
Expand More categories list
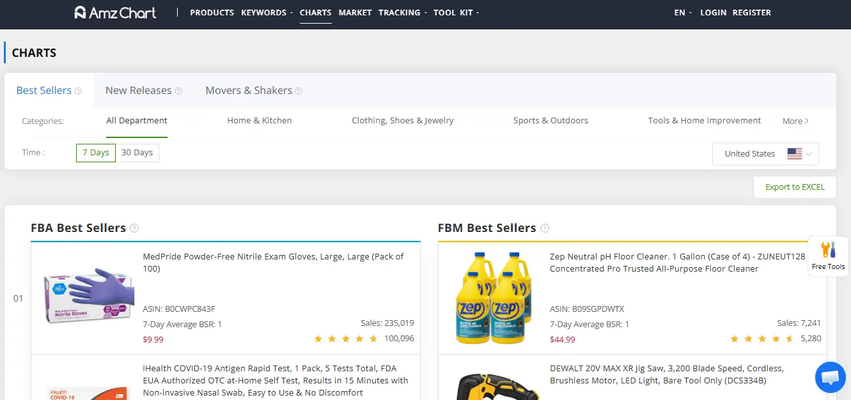coord(795,121)
